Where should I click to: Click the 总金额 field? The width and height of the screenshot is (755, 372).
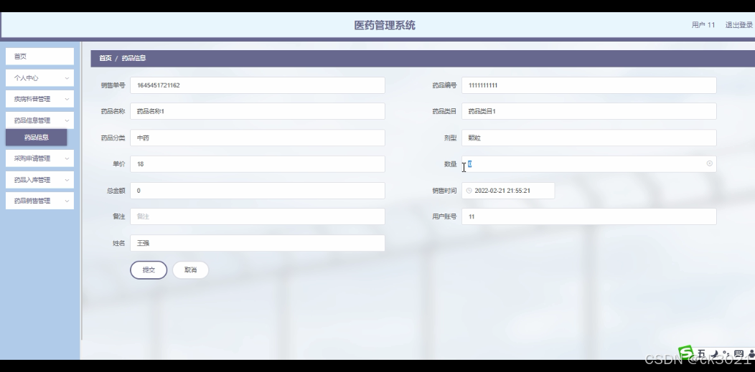[x=258, y=191]
